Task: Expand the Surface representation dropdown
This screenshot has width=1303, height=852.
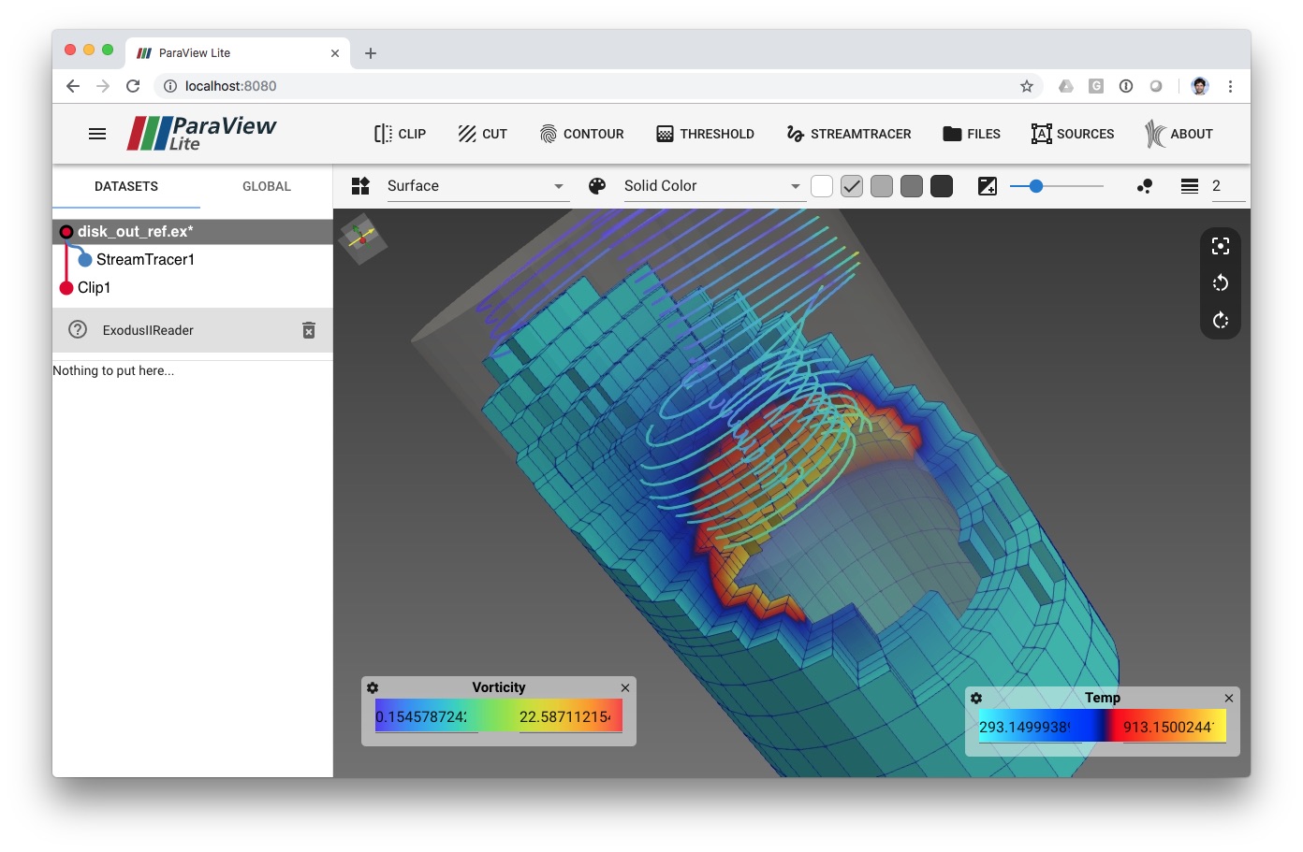Action: (x=476, y=186)
